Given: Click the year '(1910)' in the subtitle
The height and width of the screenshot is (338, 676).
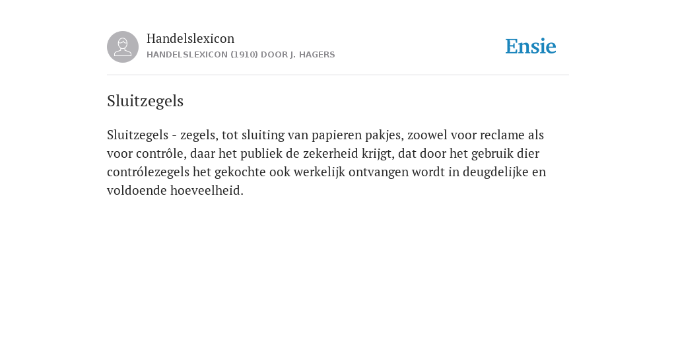Looking at the screenshot, I should click(x=244, y=55).
